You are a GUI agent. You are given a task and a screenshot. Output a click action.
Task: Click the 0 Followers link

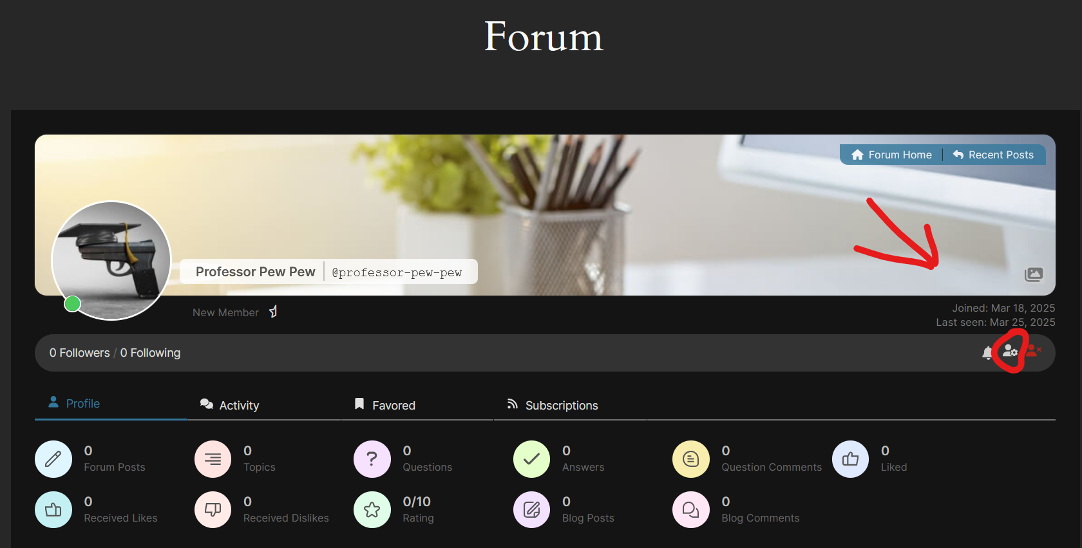point(79,353)
